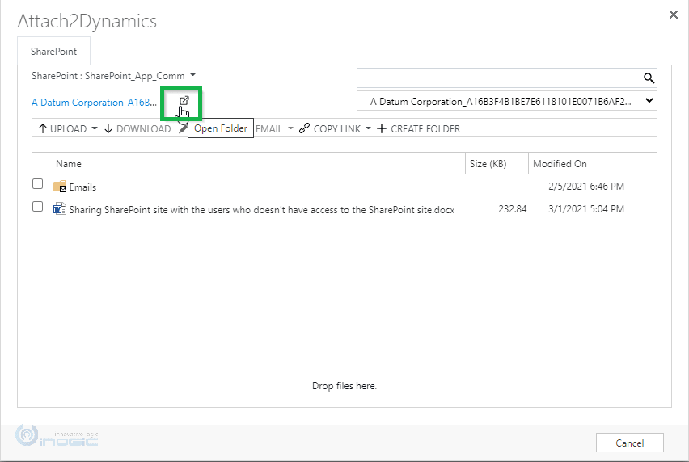The height and width of the screenshot is (462, 689).
Task: Open the A Datum Corporation folder combo box
Action: coord(507,101)
